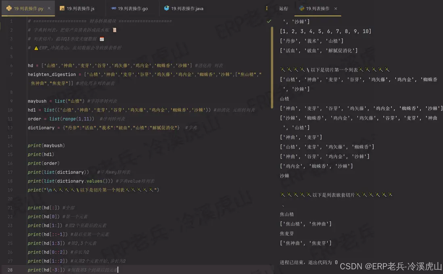Viewport: 443px width, 274px height.
Task: Click line number 28 in the editor gutter
Action: [x=10, y=270]
